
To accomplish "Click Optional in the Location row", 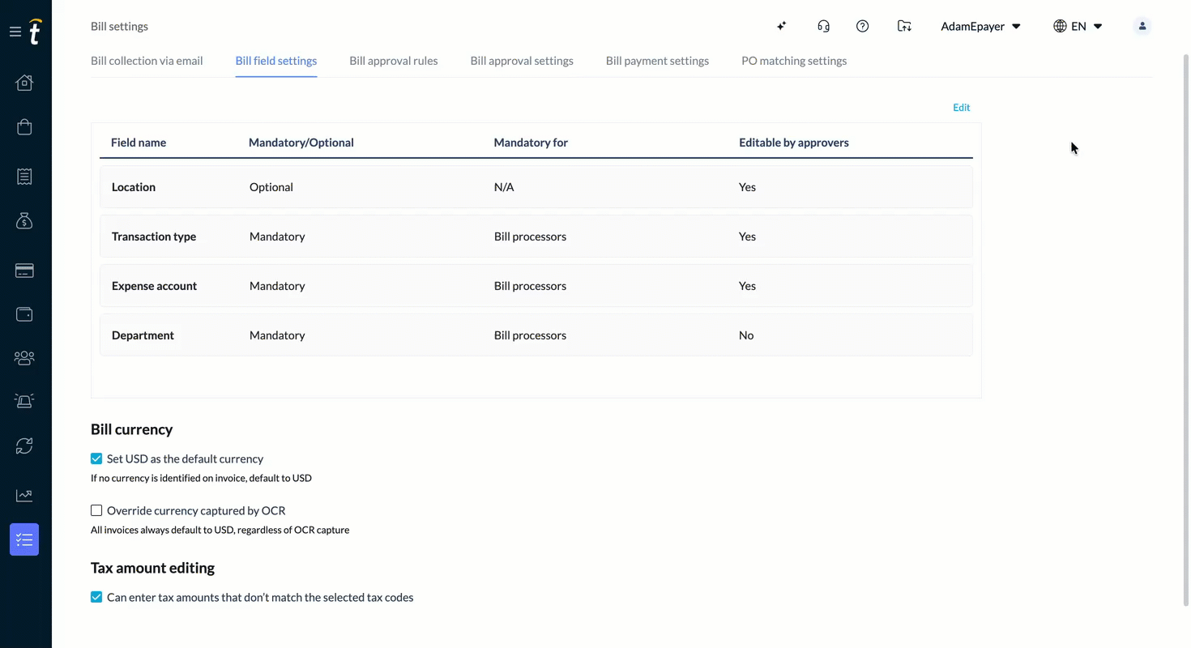I will [271, 187].
